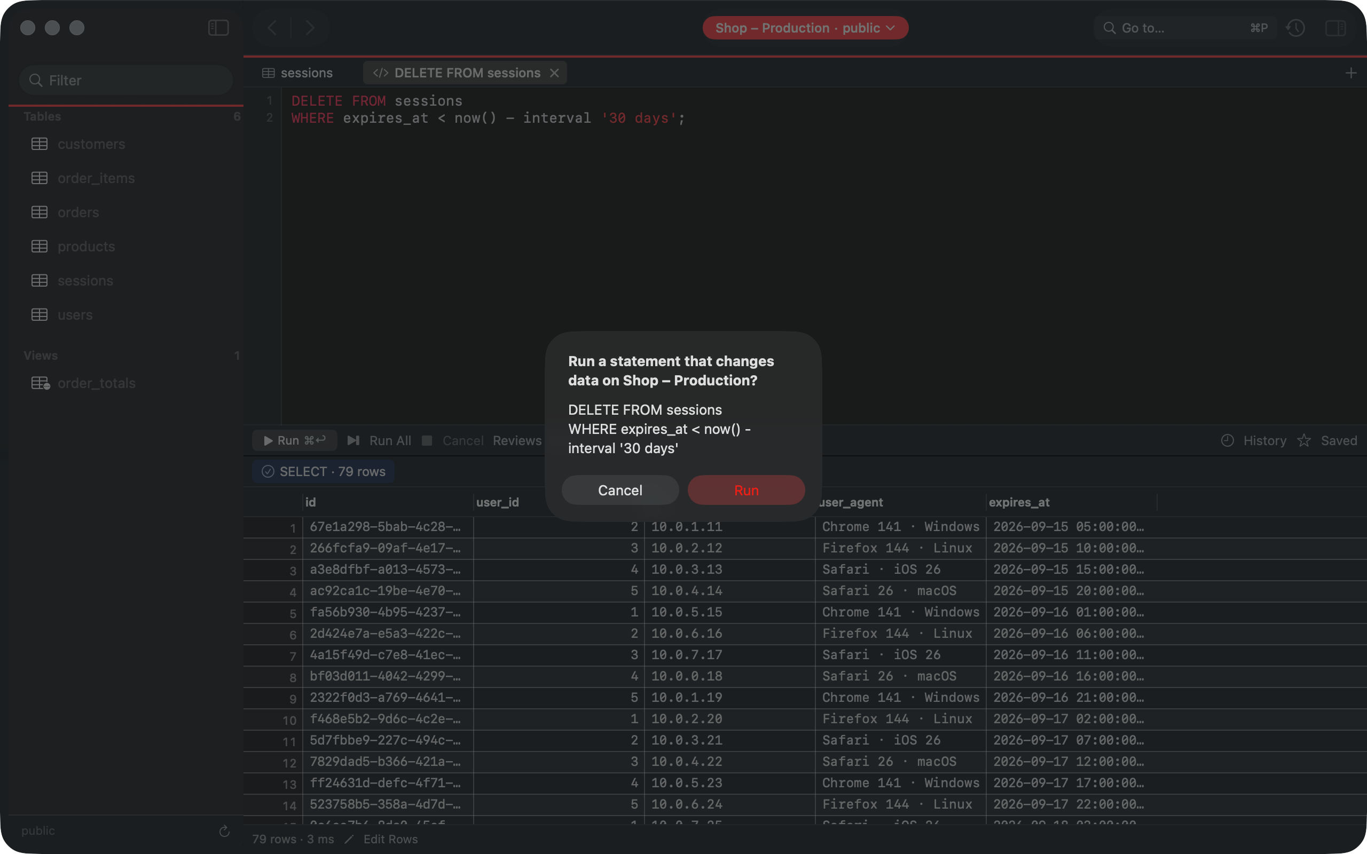
Task: Toggle the left sidebar icon
Action: tap(218, 28)
